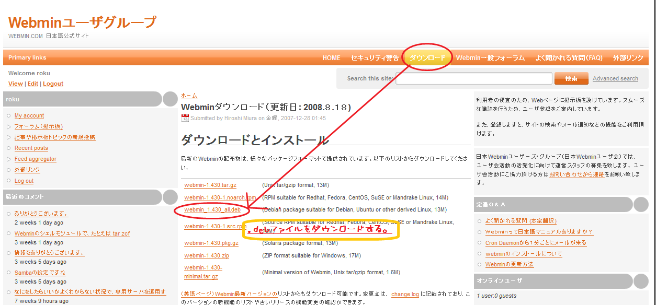This screenshot has height=305, width=656.
Task: Download webmin_1.430_all.deb Debian package
Action: 212,210
